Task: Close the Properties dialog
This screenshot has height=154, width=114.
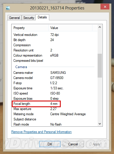Action: [105, 7]
